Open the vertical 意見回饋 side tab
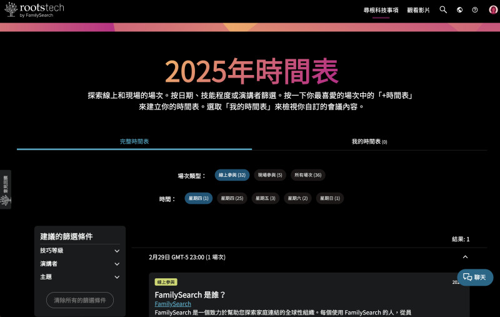Image resolution: width=500 pixels, height=317 pixels. coord(6,189)
